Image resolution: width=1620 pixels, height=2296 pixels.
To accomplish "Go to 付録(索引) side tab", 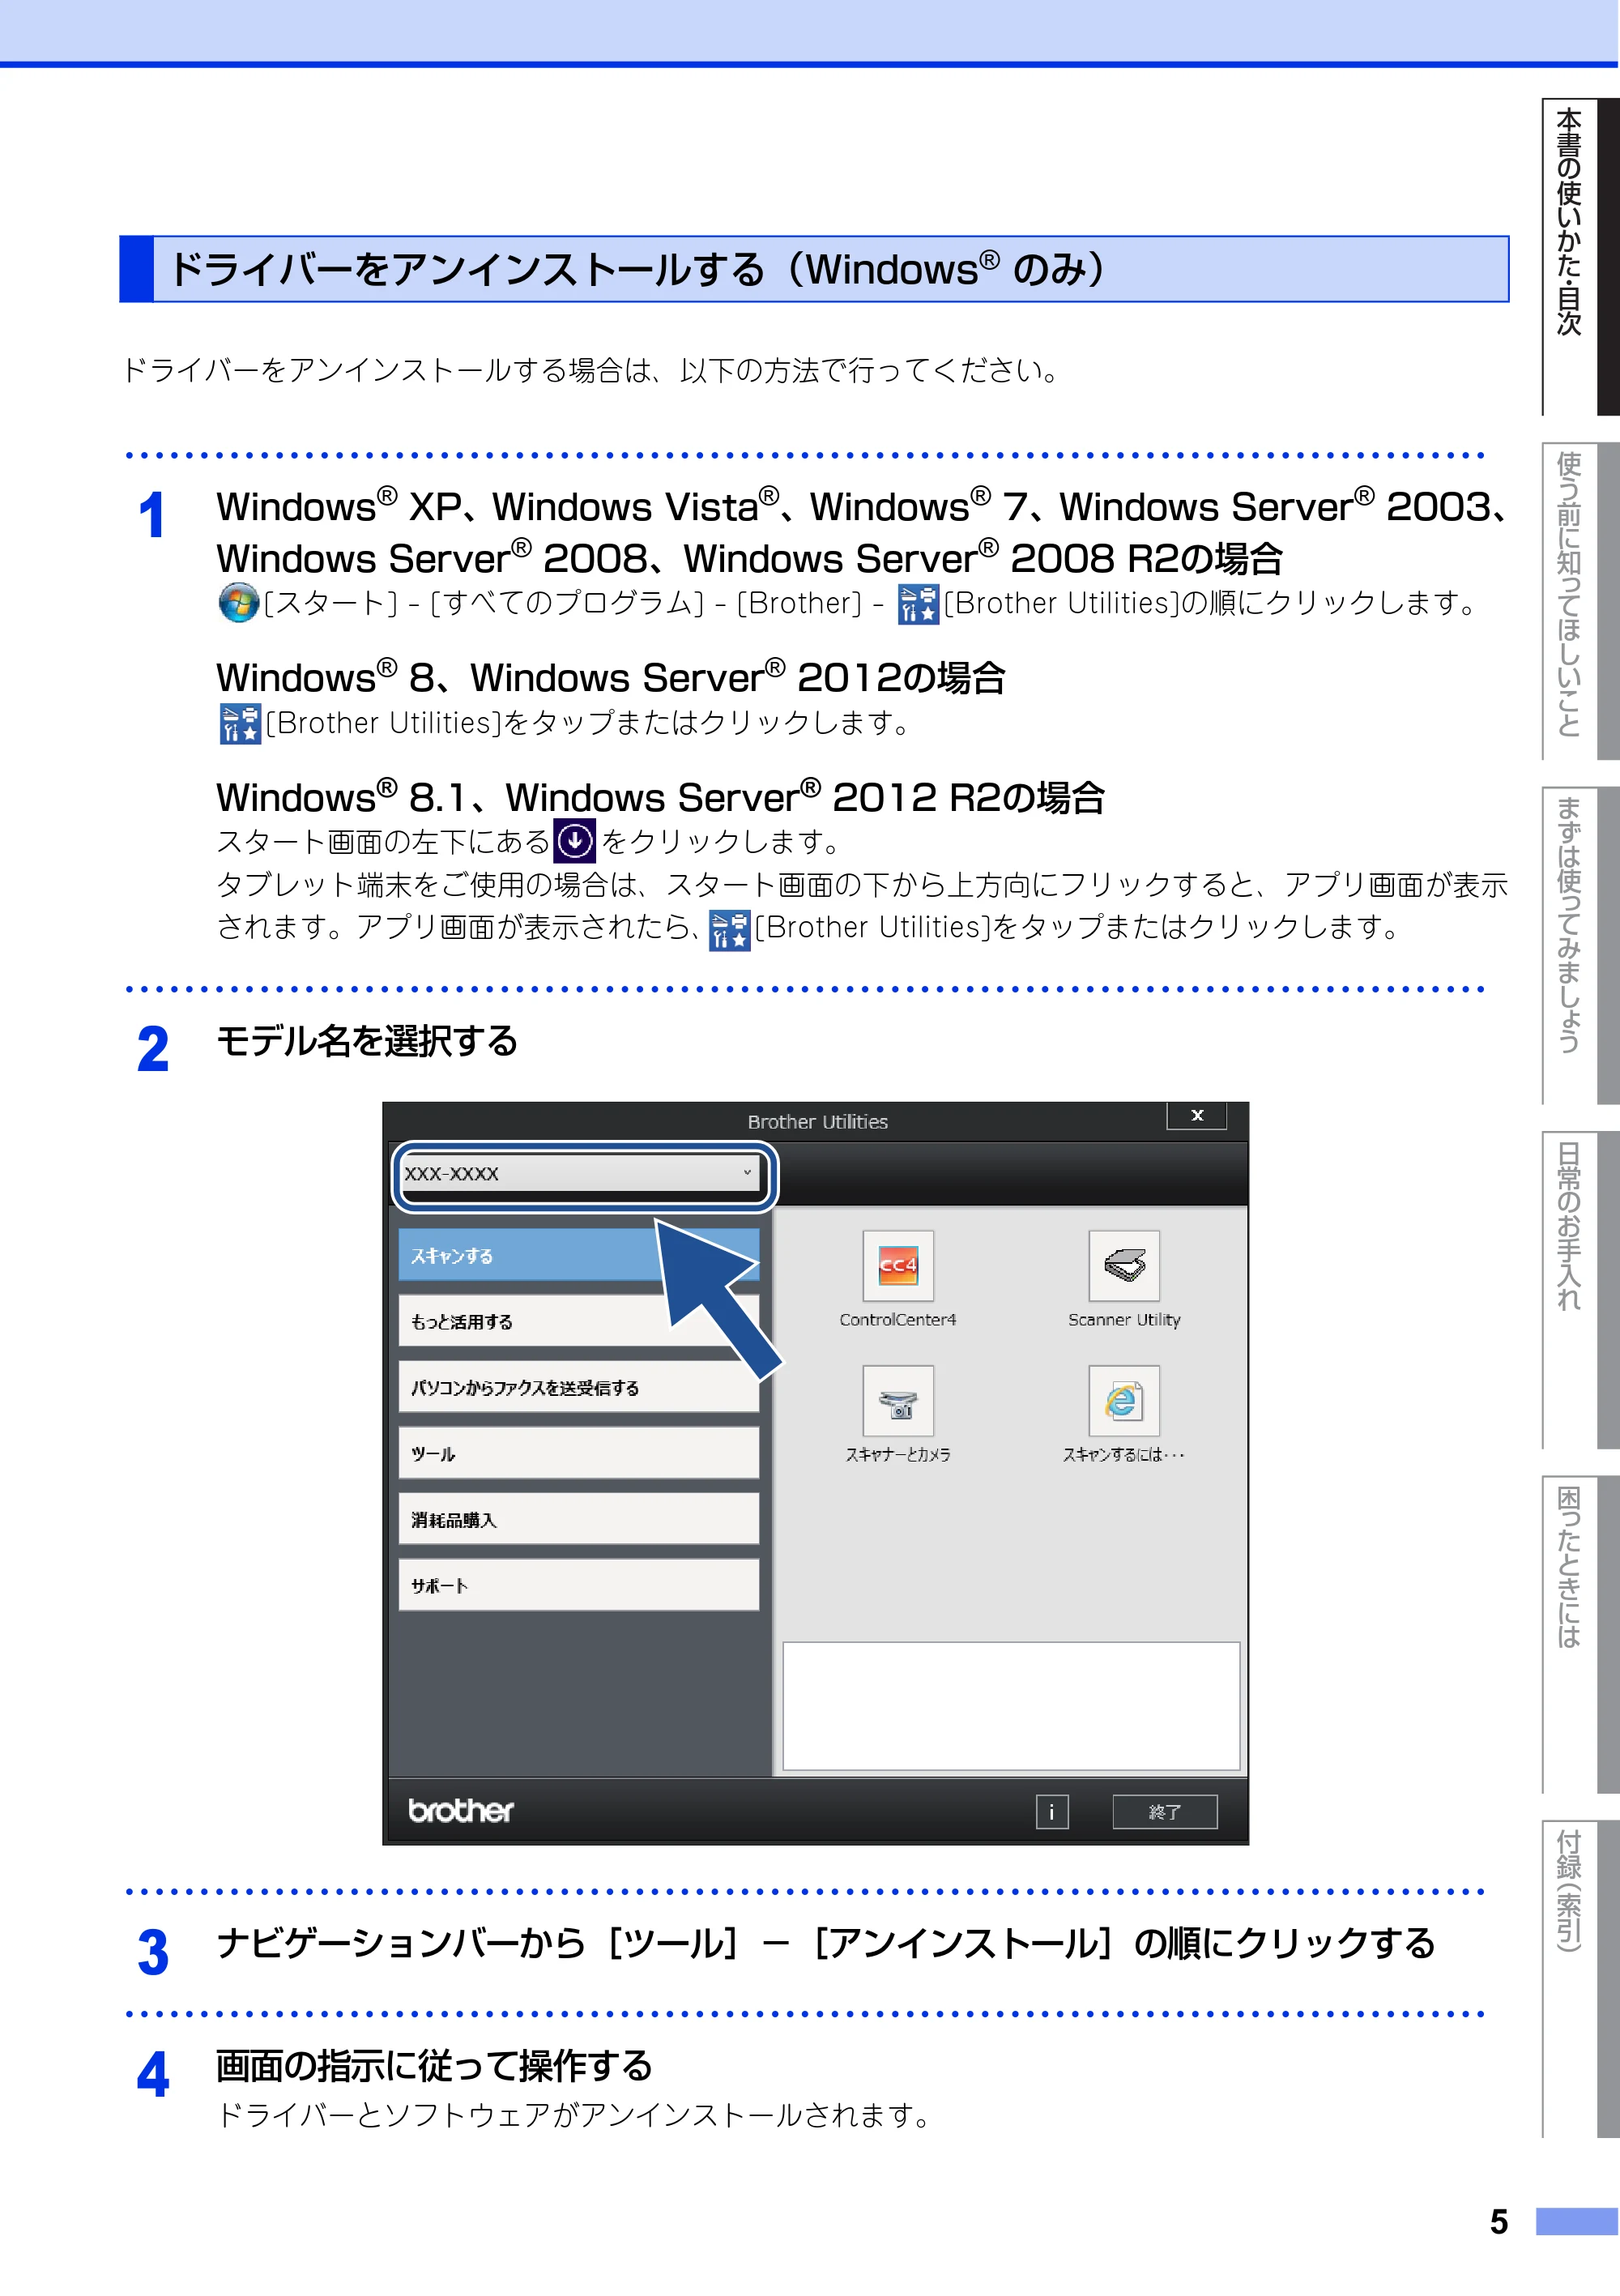I will pos(1580,1979).
